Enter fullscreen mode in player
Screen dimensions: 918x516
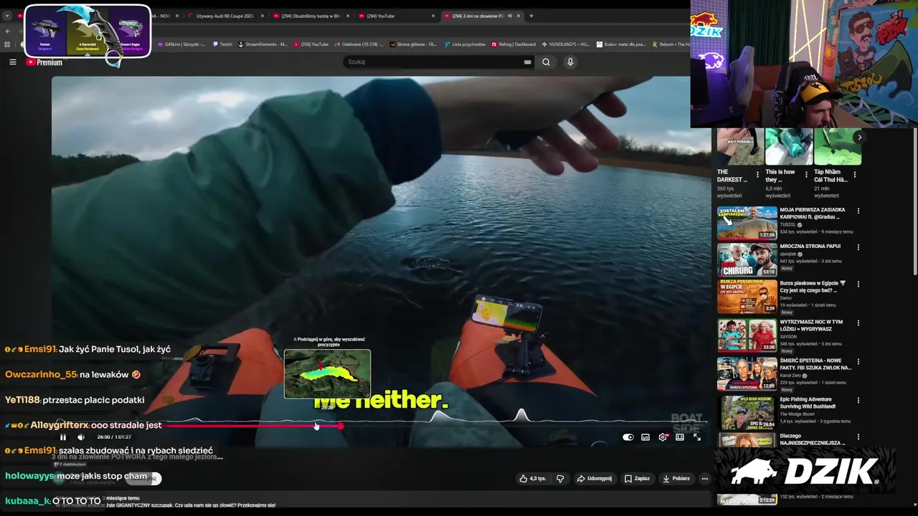697,437
